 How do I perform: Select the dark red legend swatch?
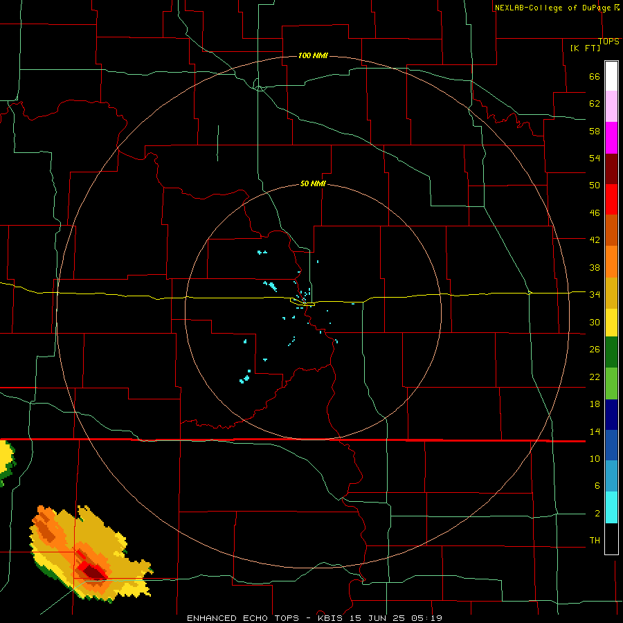[x=611, y=169]
